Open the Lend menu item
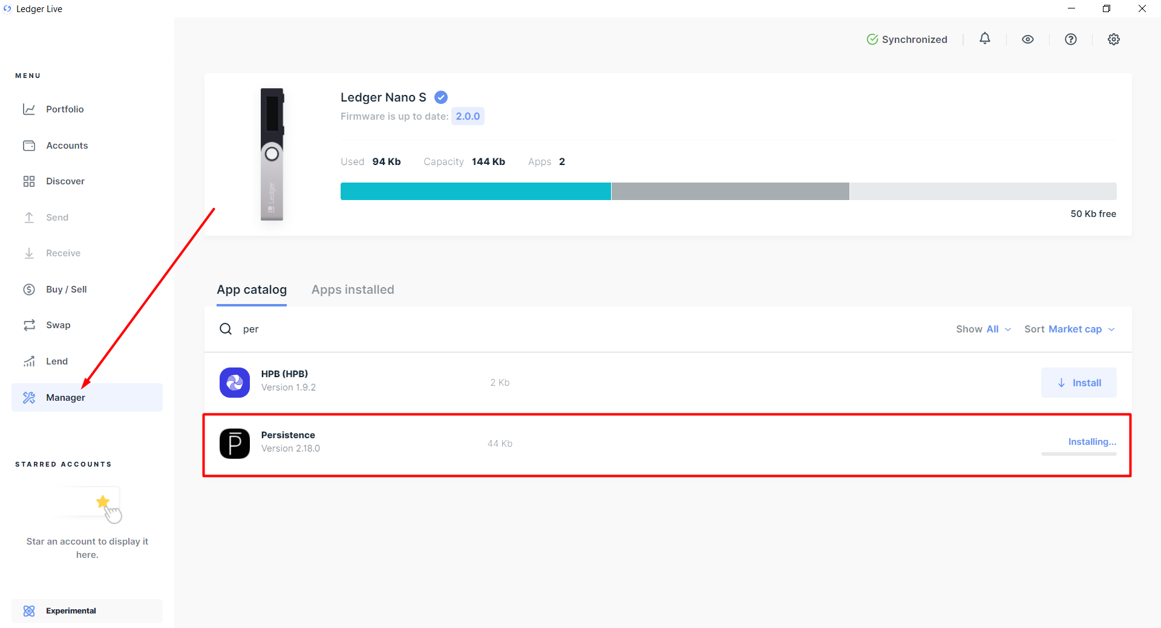The height and width of the screenshot is (628, 1161). [57, 361]
